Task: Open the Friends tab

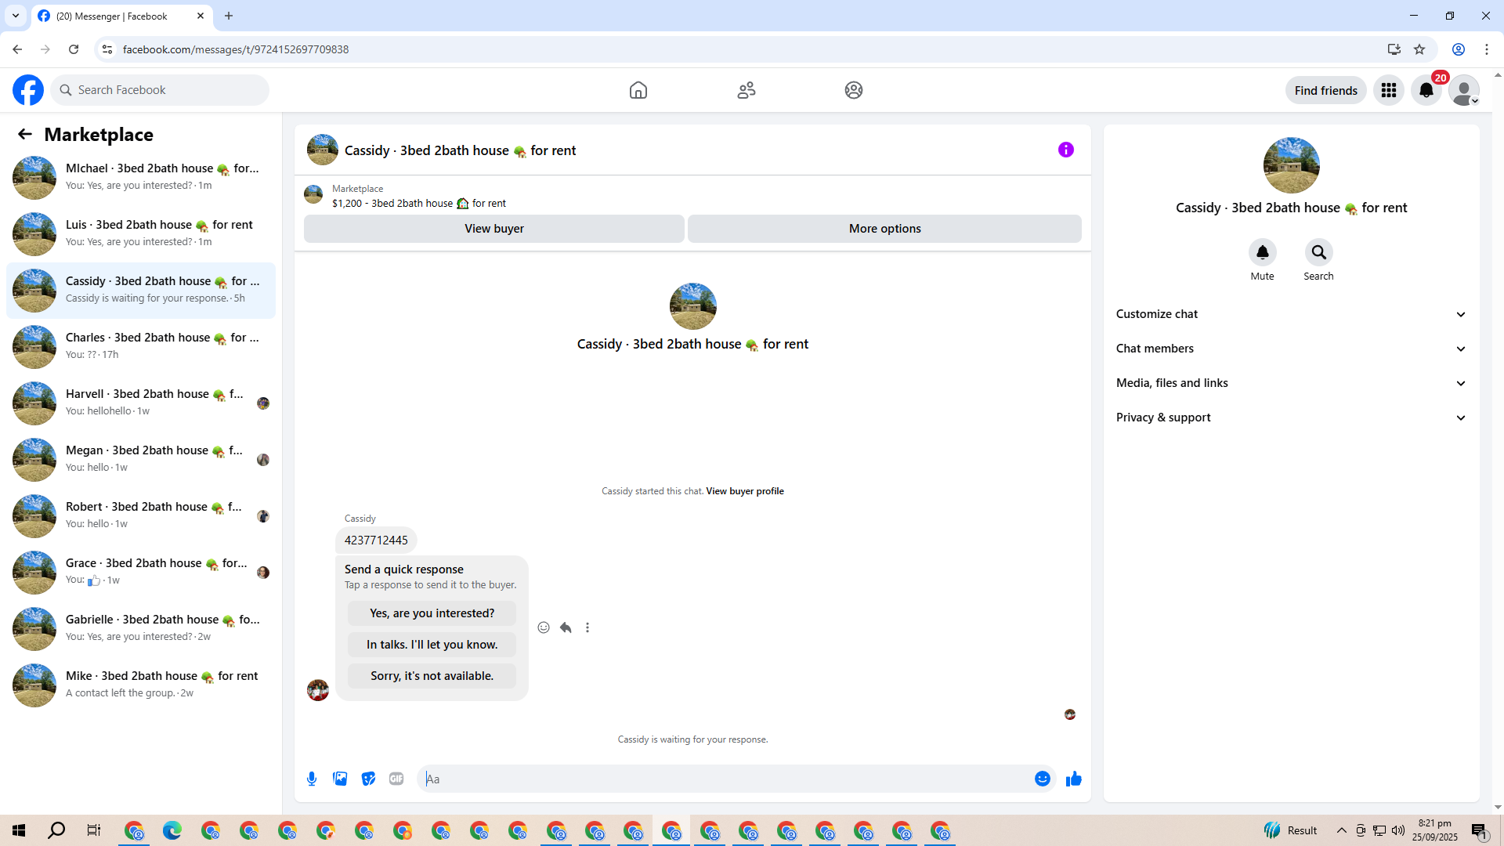Action: pos(746,90)
